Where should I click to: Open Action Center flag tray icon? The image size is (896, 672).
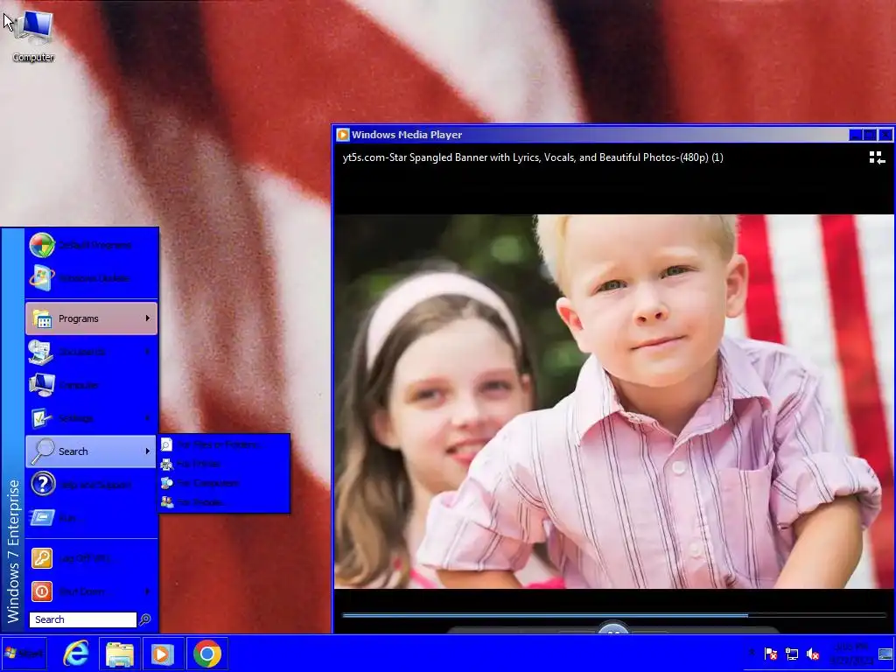point(771,654)
